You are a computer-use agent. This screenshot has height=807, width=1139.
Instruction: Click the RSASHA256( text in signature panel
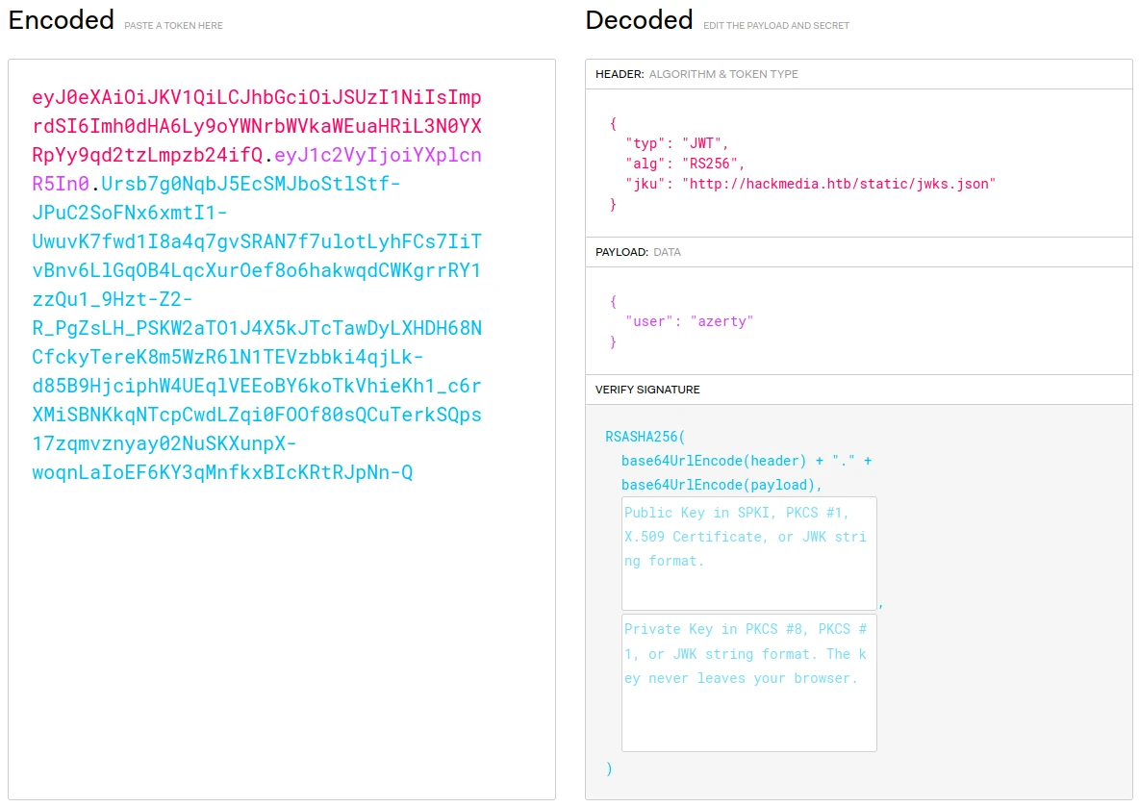[x=644, y=437]
